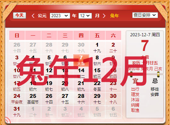
Task: Select greyed-out November 28 in top row
Action: tap(49, 48)
